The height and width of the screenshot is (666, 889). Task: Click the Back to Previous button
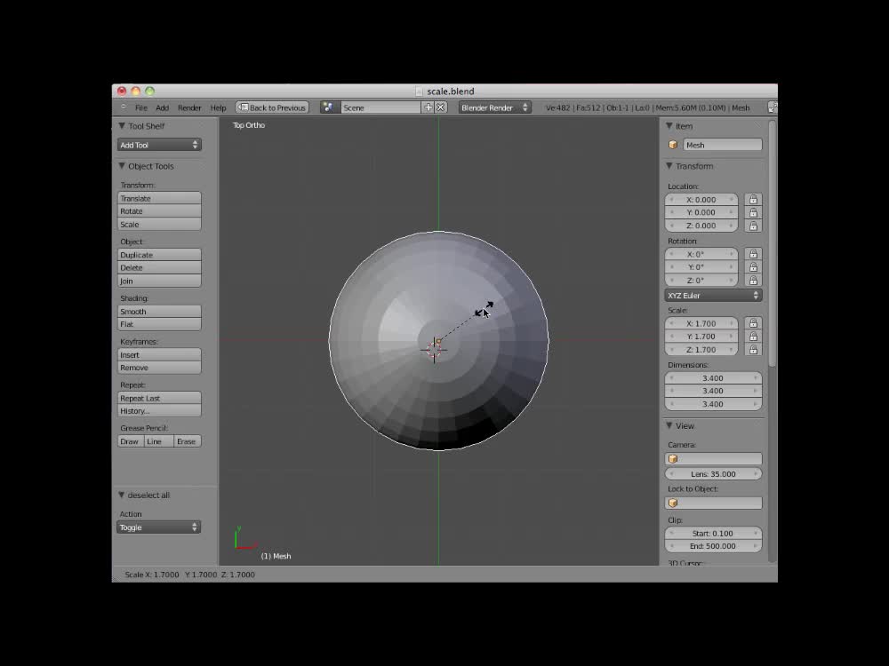pos(272,107)
